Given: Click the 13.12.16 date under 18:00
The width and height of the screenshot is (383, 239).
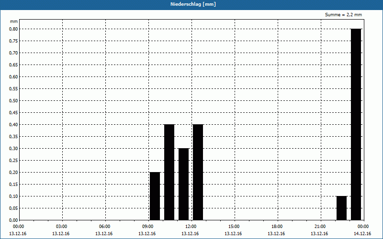Looking at the screenshot, I should (276, 234).
